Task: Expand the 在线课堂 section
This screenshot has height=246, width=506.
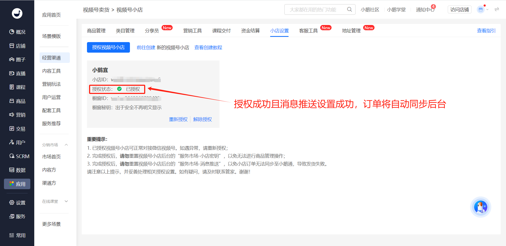Action: (x=66, y=201)
